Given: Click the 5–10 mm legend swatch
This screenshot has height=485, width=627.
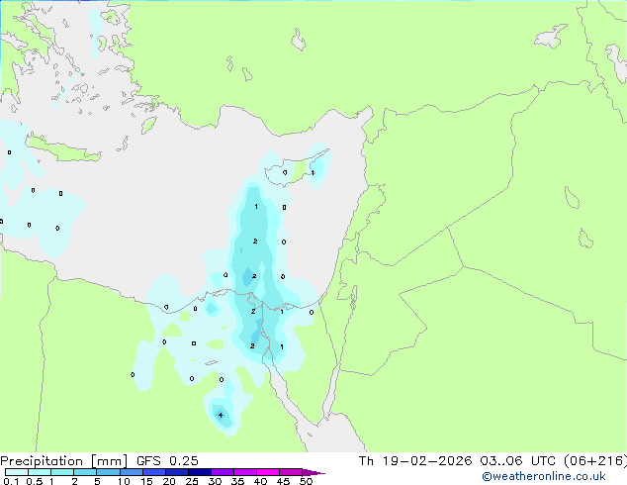Looking at the screenshot, I should click(x=108, y=472).
